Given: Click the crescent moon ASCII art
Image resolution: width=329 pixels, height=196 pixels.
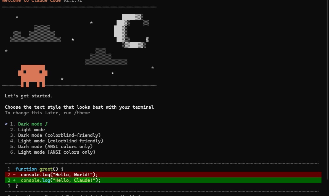Looking at the screenshot, I should point(131,31).
